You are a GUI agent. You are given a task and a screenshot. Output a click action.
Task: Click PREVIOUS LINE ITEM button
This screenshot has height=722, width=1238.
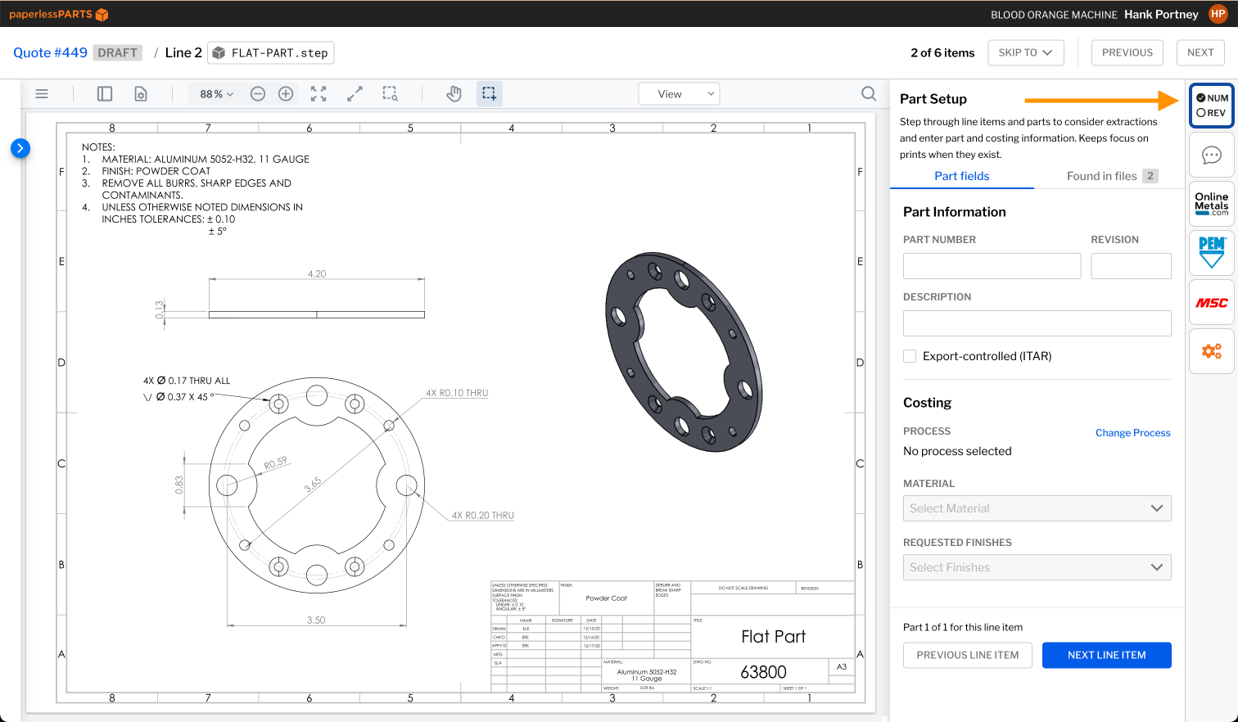(968, 655)
